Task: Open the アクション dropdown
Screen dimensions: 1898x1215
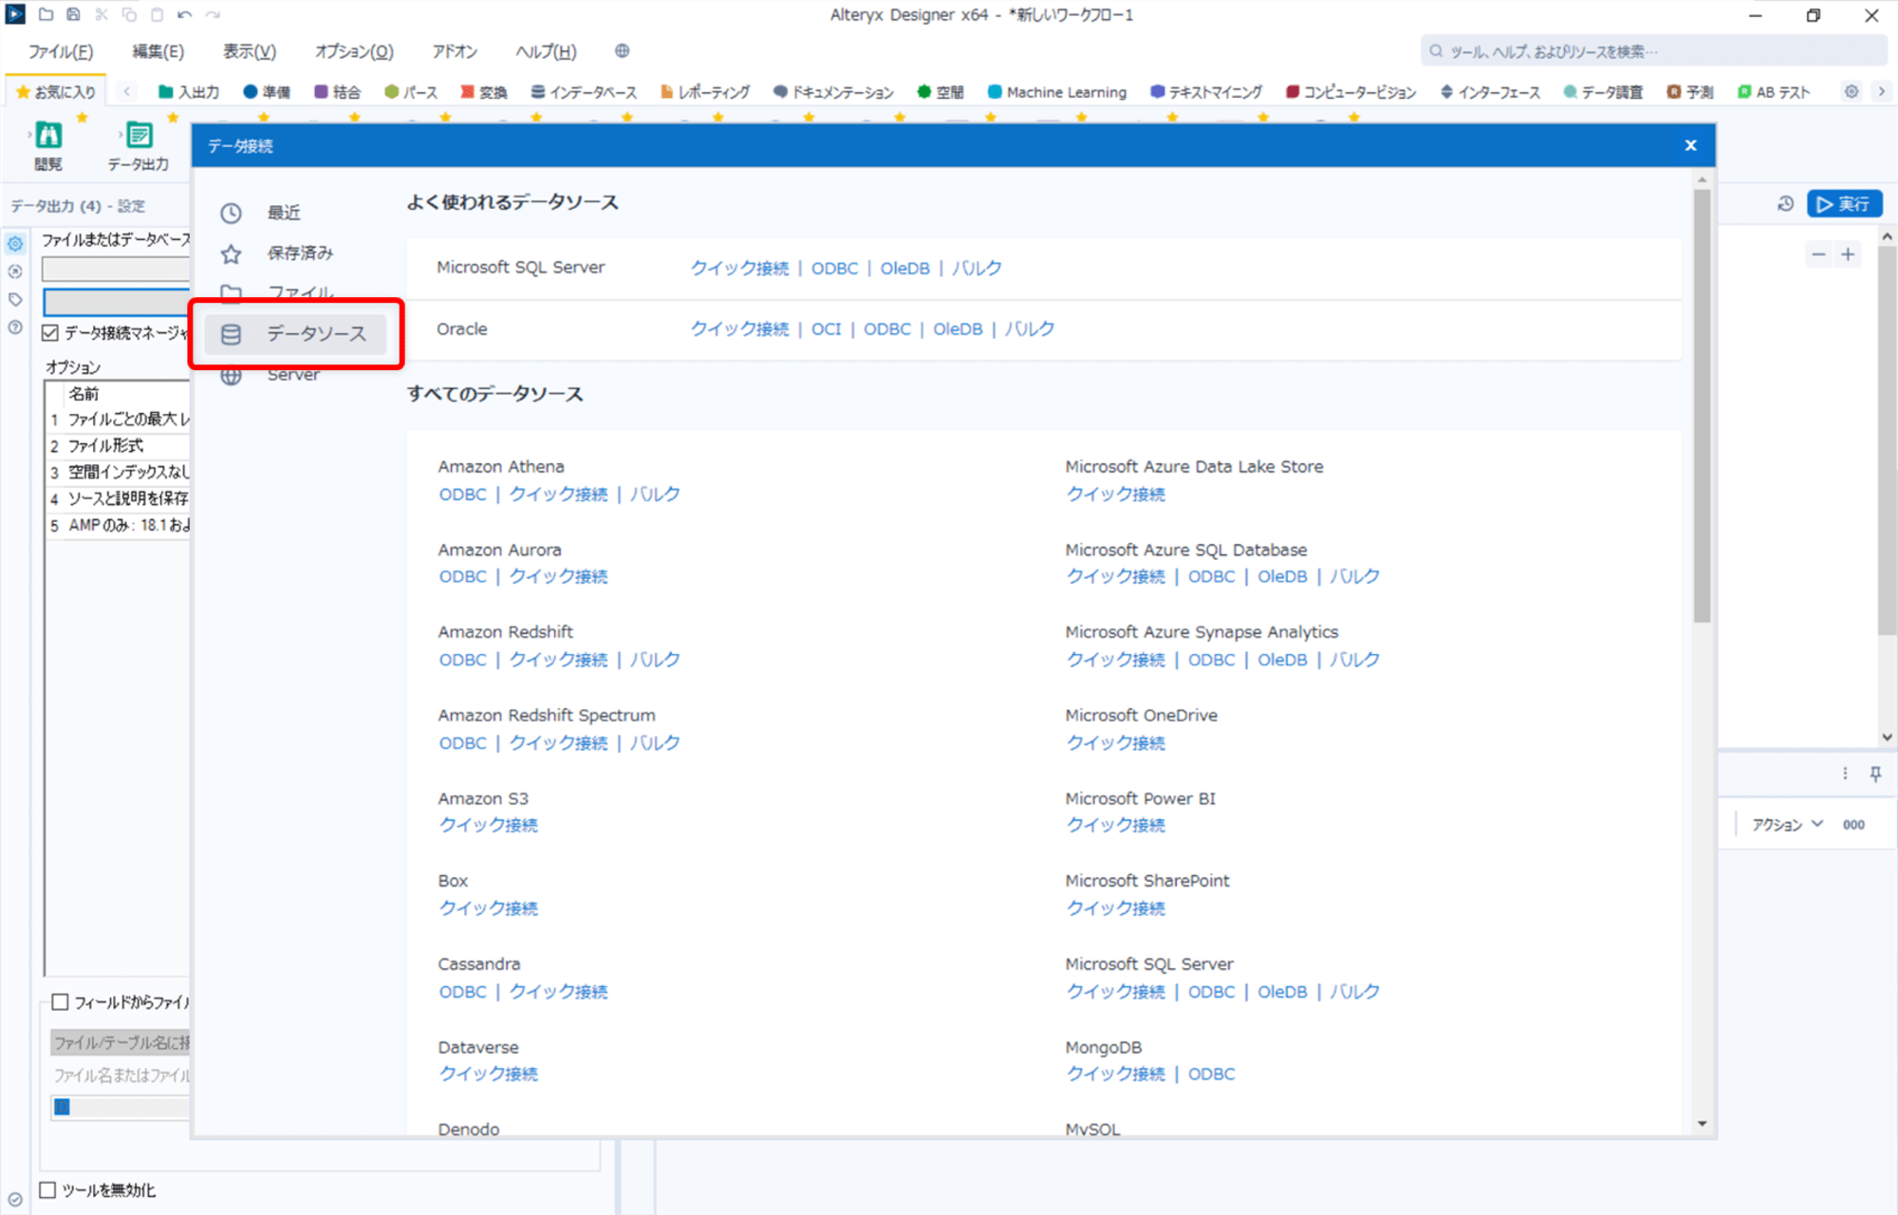Action: coord(1788,825)
